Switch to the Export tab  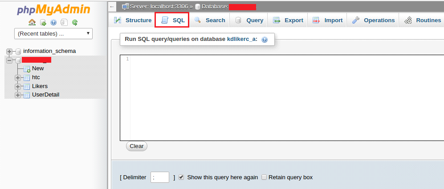tap(288, 20)
